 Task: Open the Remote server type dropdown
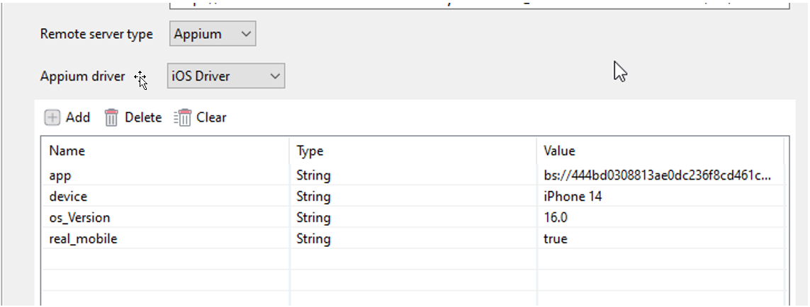coord(213,34)
